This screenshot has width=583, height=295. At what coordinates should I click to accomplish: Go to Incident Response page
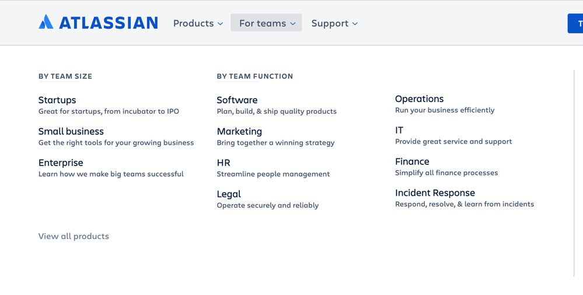(x=435, y=192)
